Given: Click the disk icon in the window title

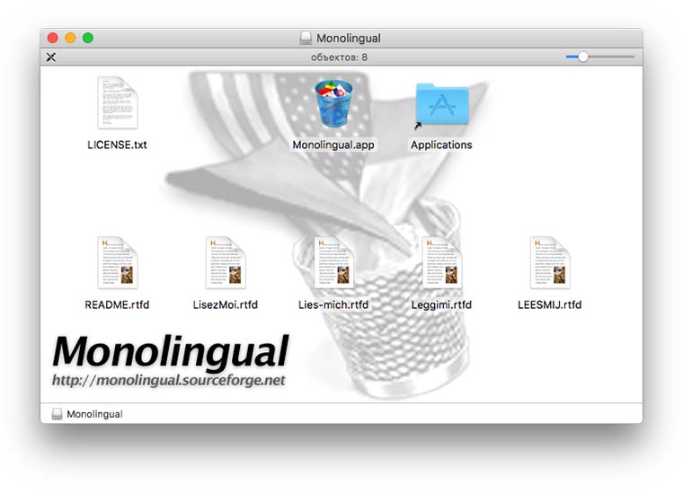Looking at the screenshot, I should [x=306, y=39].
